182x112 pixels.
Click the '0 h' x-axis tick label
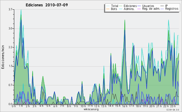click(x=14, y=106)
